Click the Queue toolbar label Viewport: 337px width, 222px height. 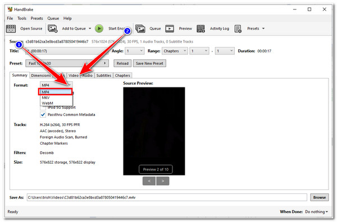tap(155, 29)
